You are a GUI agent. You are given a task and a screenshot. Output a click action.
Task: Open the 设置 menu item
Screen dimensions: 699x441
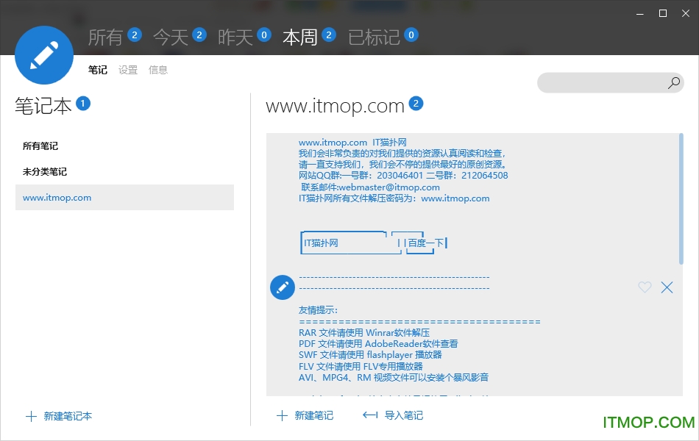coord(128,70)
